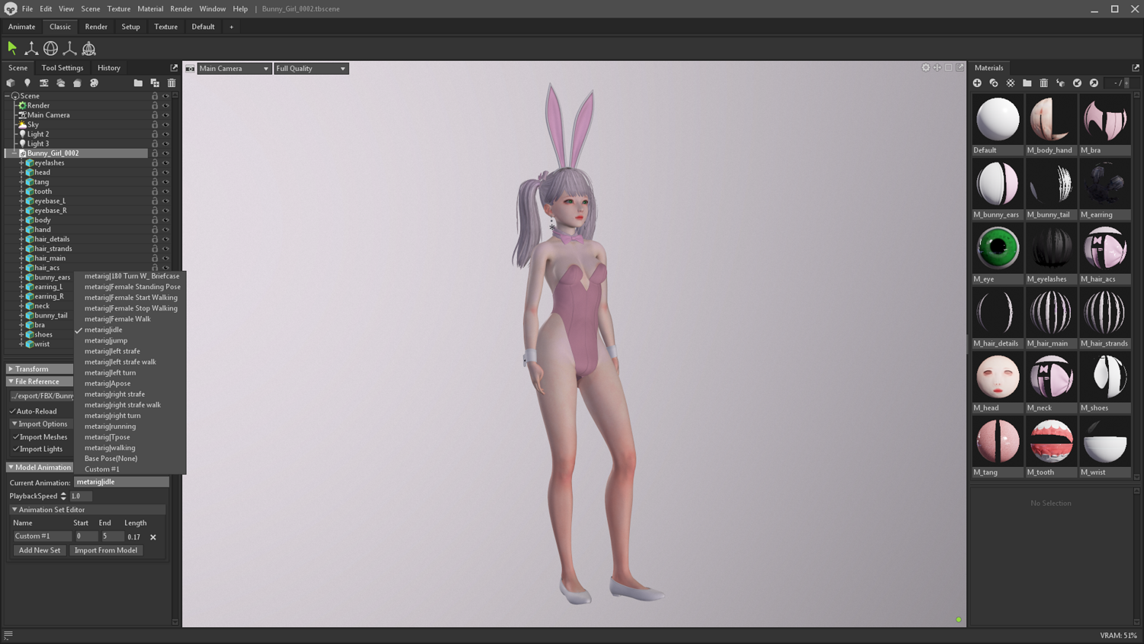Screen dimensions: 1144x644
Task: Open the Texture menu in menu bar
Action: [x=118, y=9]
